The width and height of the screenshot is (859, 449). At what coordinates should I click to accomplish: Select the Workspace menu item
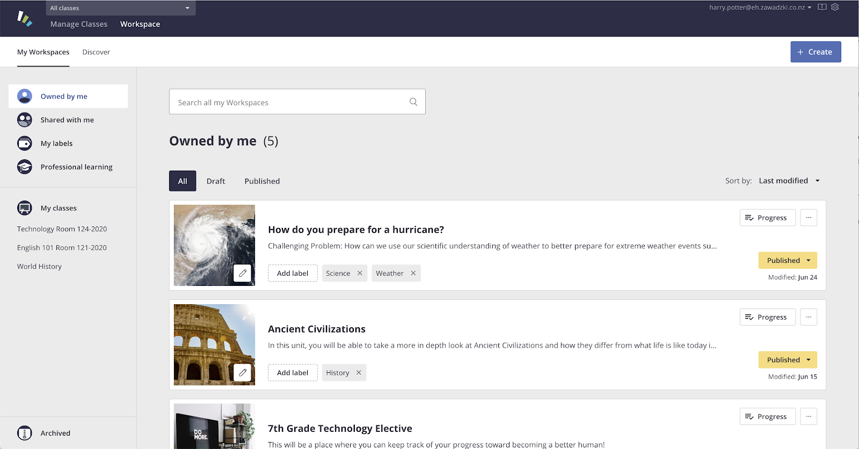140,24
